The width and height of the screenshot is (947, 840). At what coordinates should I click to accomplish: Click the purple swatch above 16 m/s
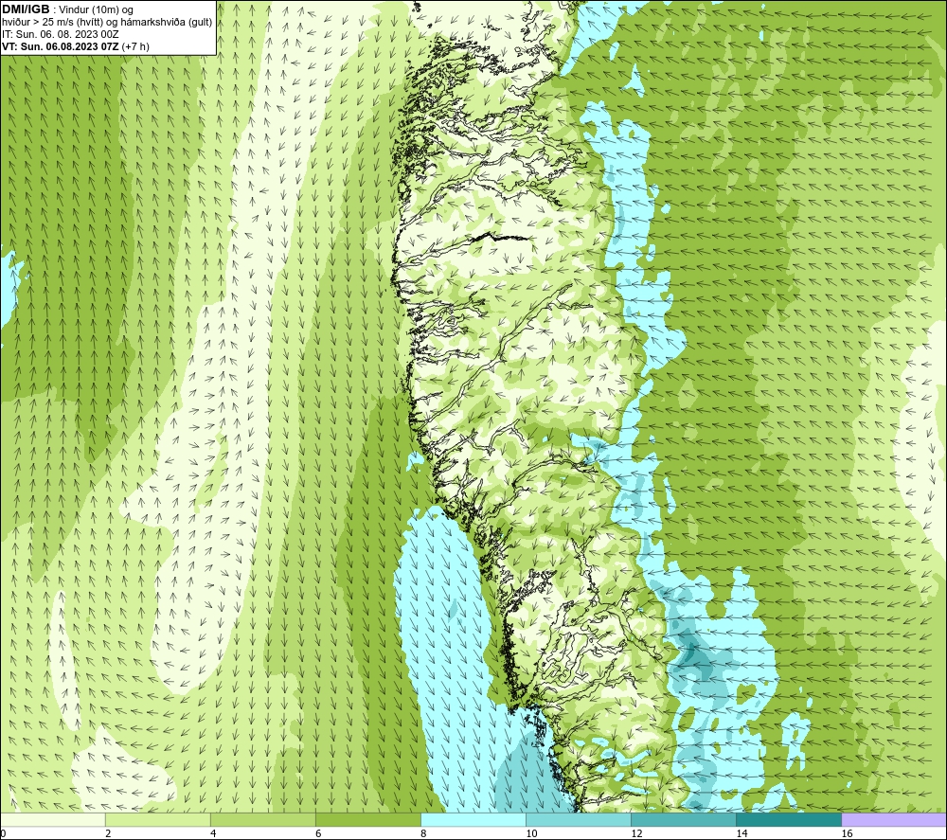[x=894, y=819]
